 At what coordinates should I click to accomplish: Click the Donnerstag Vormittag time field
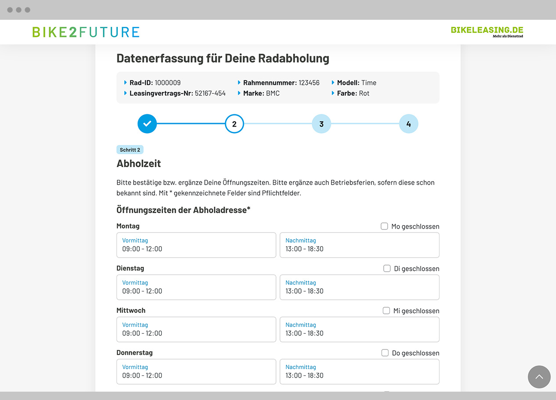(x=196, y=371)
